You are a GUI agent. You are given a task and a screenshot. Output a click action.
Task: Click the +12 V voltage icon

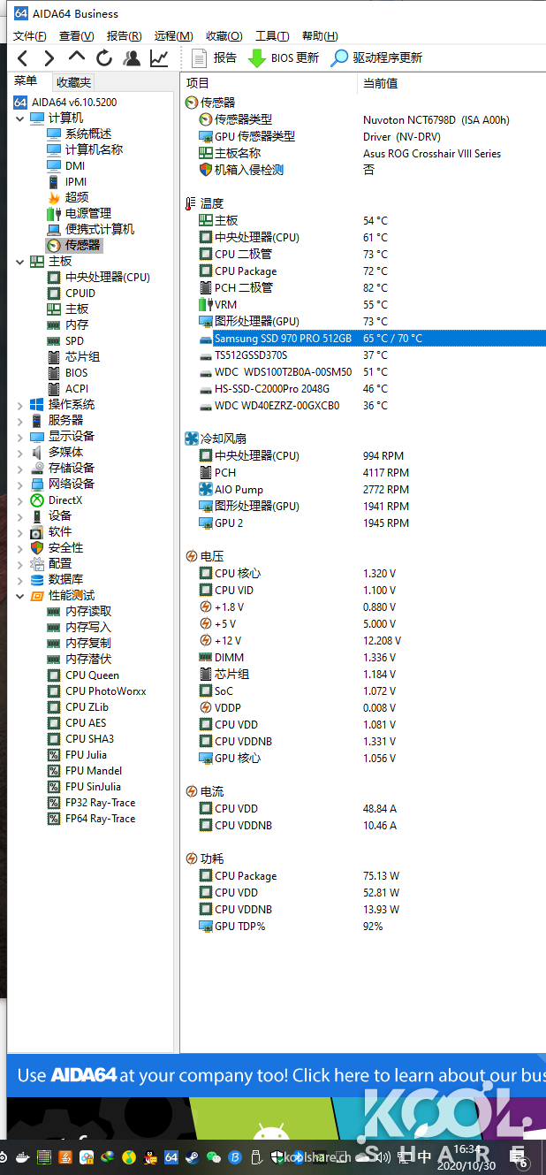tap(206, 640)
